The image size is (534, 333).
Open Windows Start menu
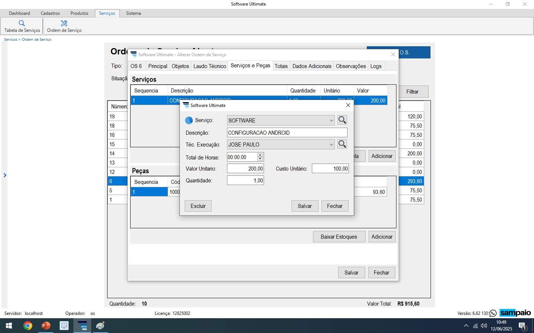(x=9, y=326)
